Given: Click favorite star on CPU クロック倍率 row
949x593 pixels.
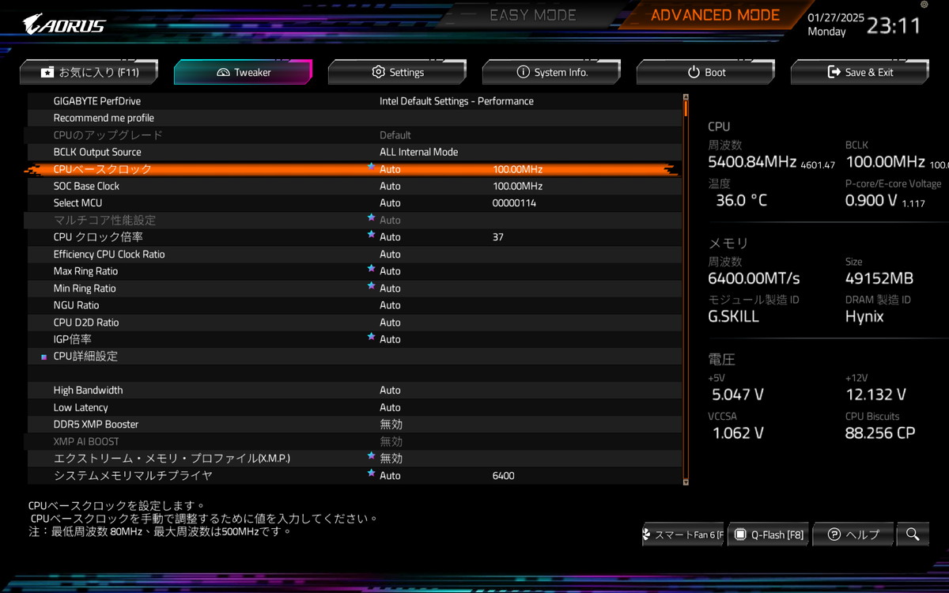Looking at the screenshot, I should point(371,236).
